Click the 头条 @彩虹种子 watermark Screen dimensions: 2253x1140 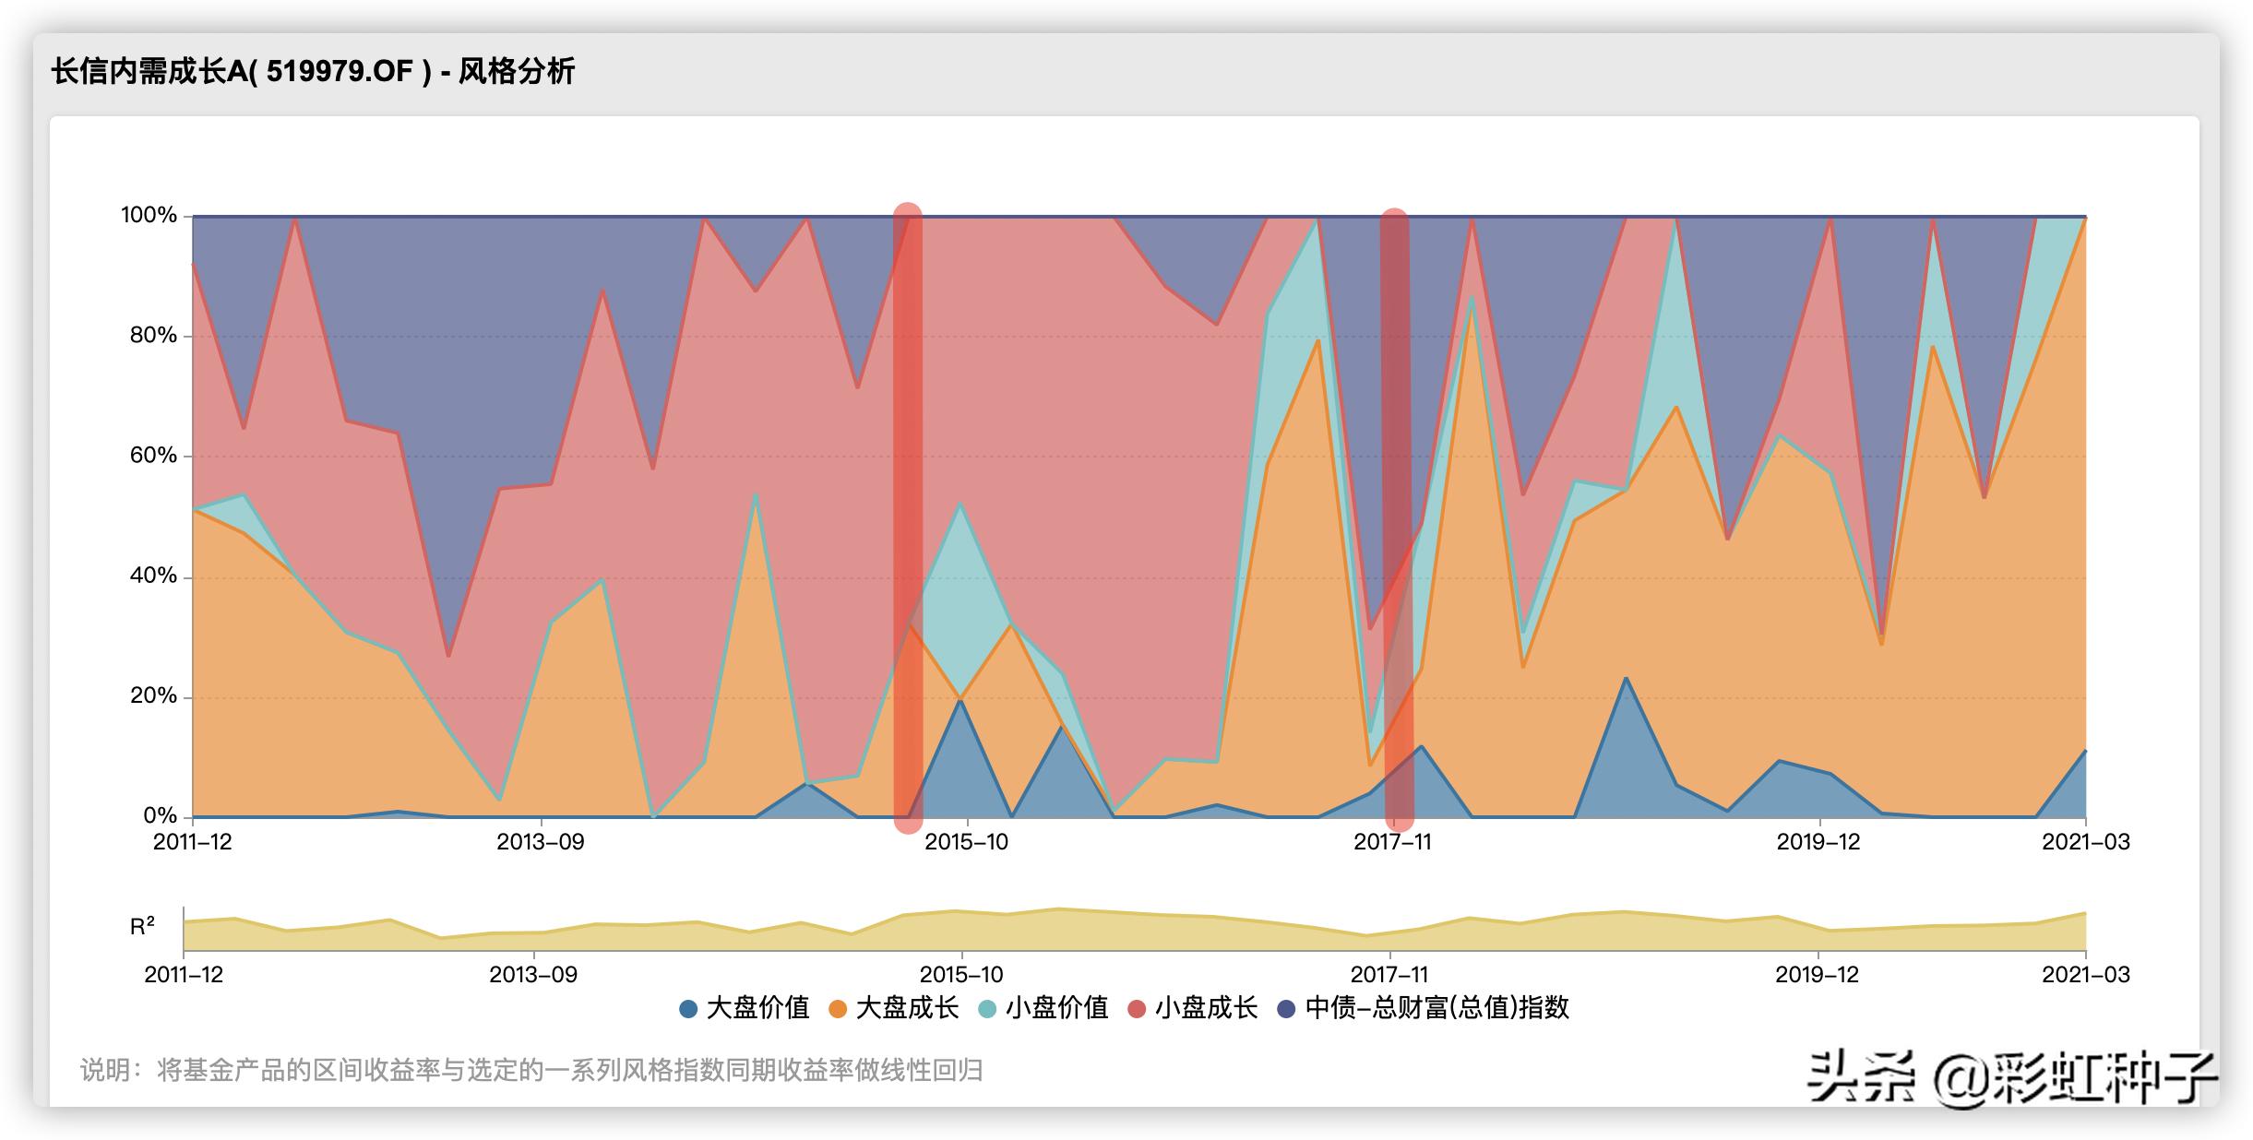[x=2011, y=1077]
